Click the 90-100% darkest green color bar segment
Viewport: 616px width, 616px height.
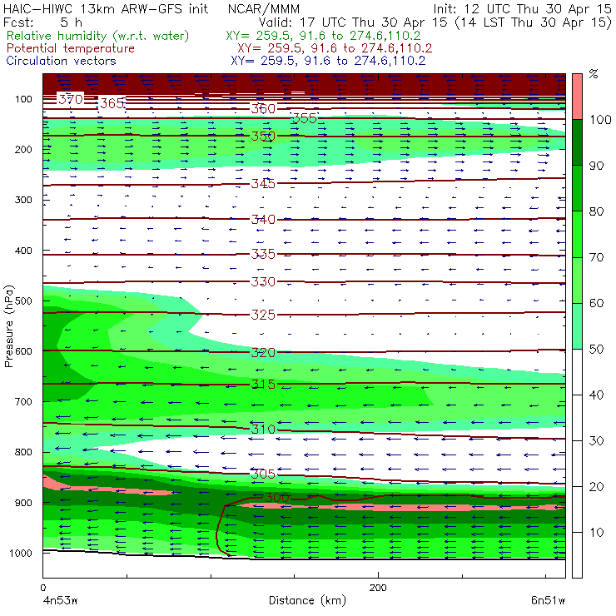pyautogui.click(x=577, y=142)
